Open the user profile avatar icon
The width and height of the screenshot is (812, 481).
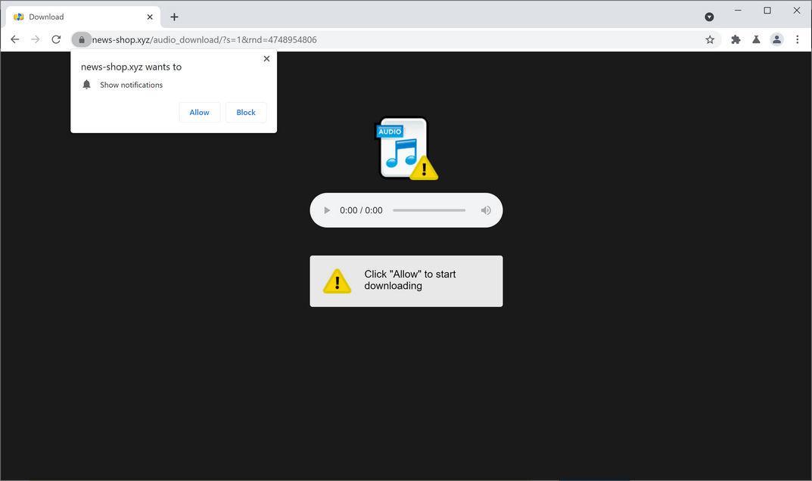776,39
